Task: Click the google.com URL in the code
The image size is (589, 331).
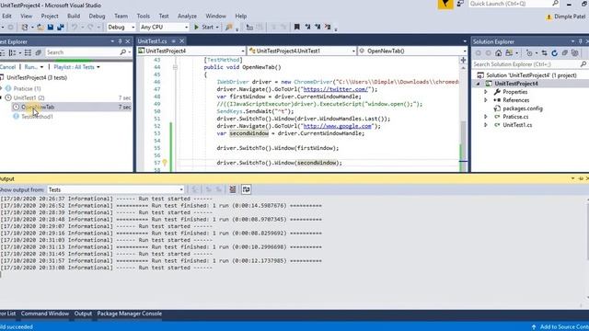Action: tap(338, 126)
